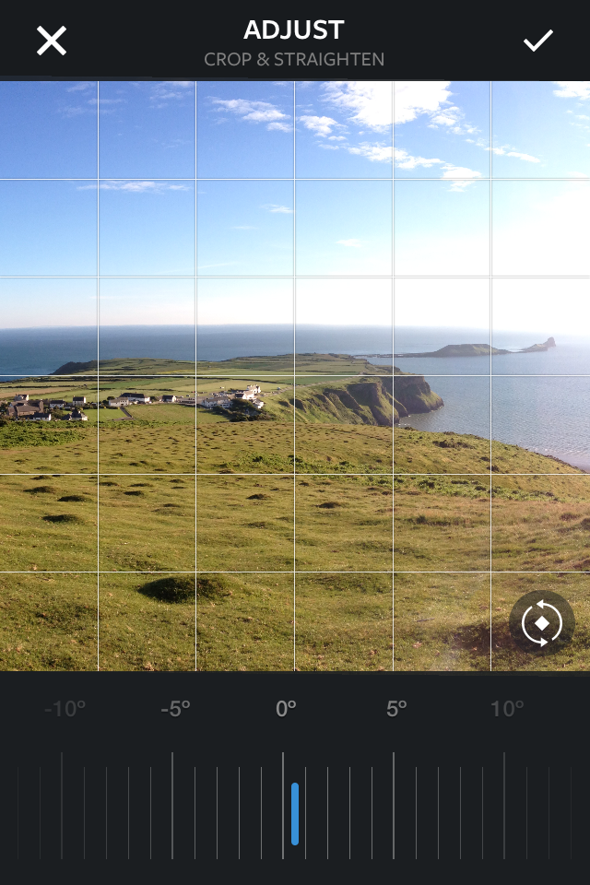Tap the 10° angle label

(x=507, y=709)
